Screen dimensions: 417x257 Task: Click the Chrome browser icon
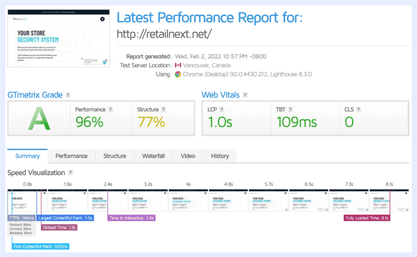click(x=178, y=75)
